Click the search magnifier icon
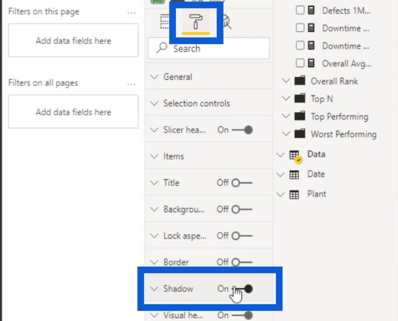This screenshot has height=321, width=398. point(162,48)
